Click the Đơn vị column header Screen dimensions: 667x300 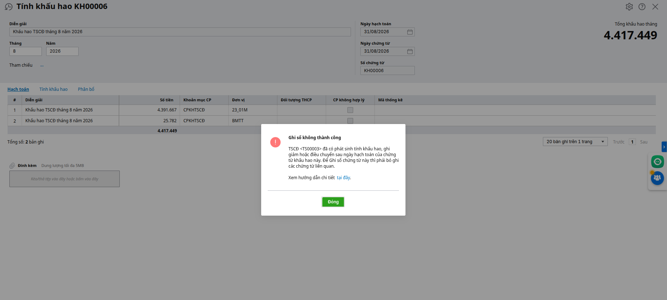[253, 100]
